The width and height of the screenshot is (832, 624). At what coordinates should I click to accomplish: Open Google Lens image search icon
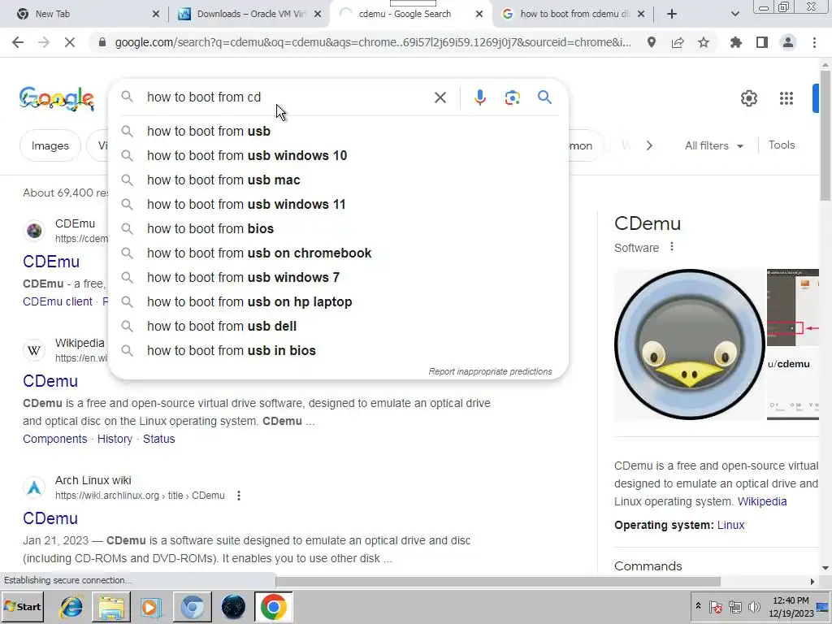(x=512, y=97)
